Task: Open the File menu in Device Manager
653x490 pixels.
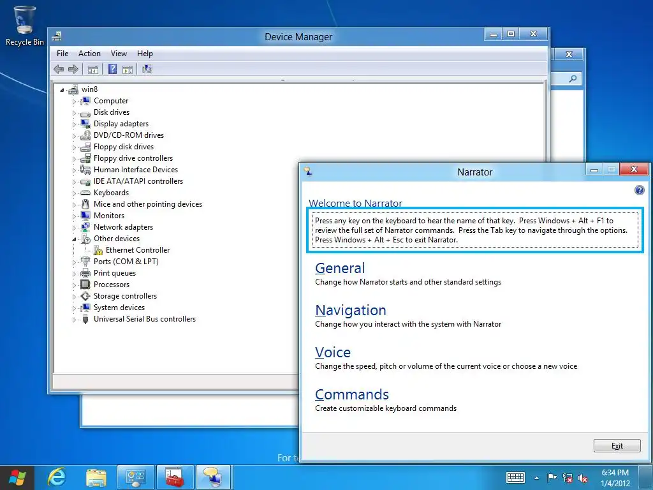Action: click(62, 54)
